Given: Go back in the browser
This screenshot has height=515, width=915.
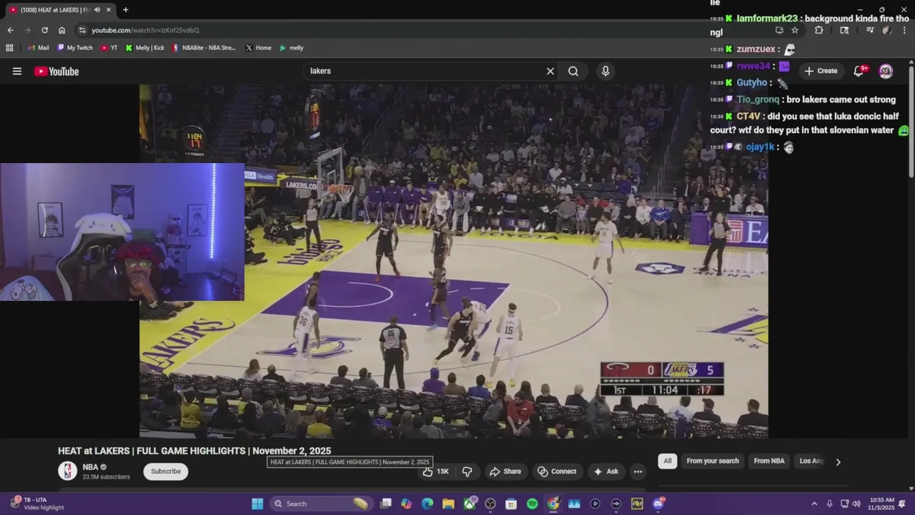Looking at the screenshot, I should pos(10,30).
